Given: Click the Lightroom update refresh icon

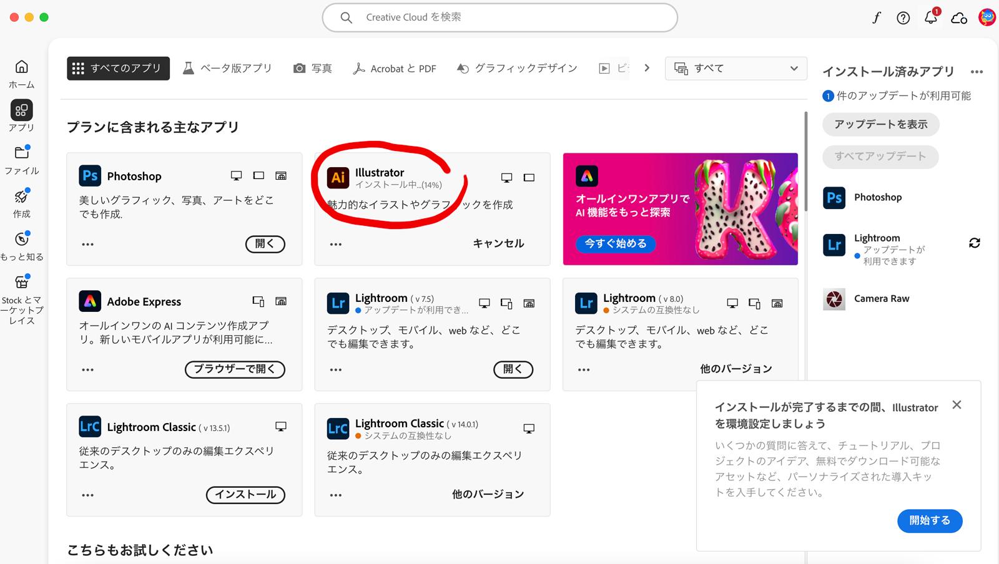Looking at the screenshot, I should click(974, 243).
